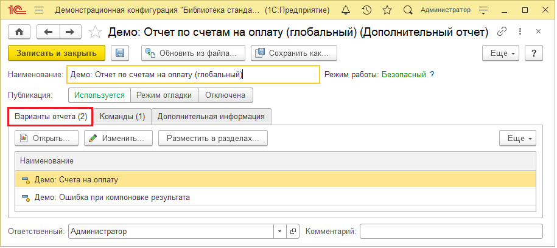The height and width of the screenshot is (248, 557).
Task: Open the notifications bell
Action: click(x=345, y=10)
